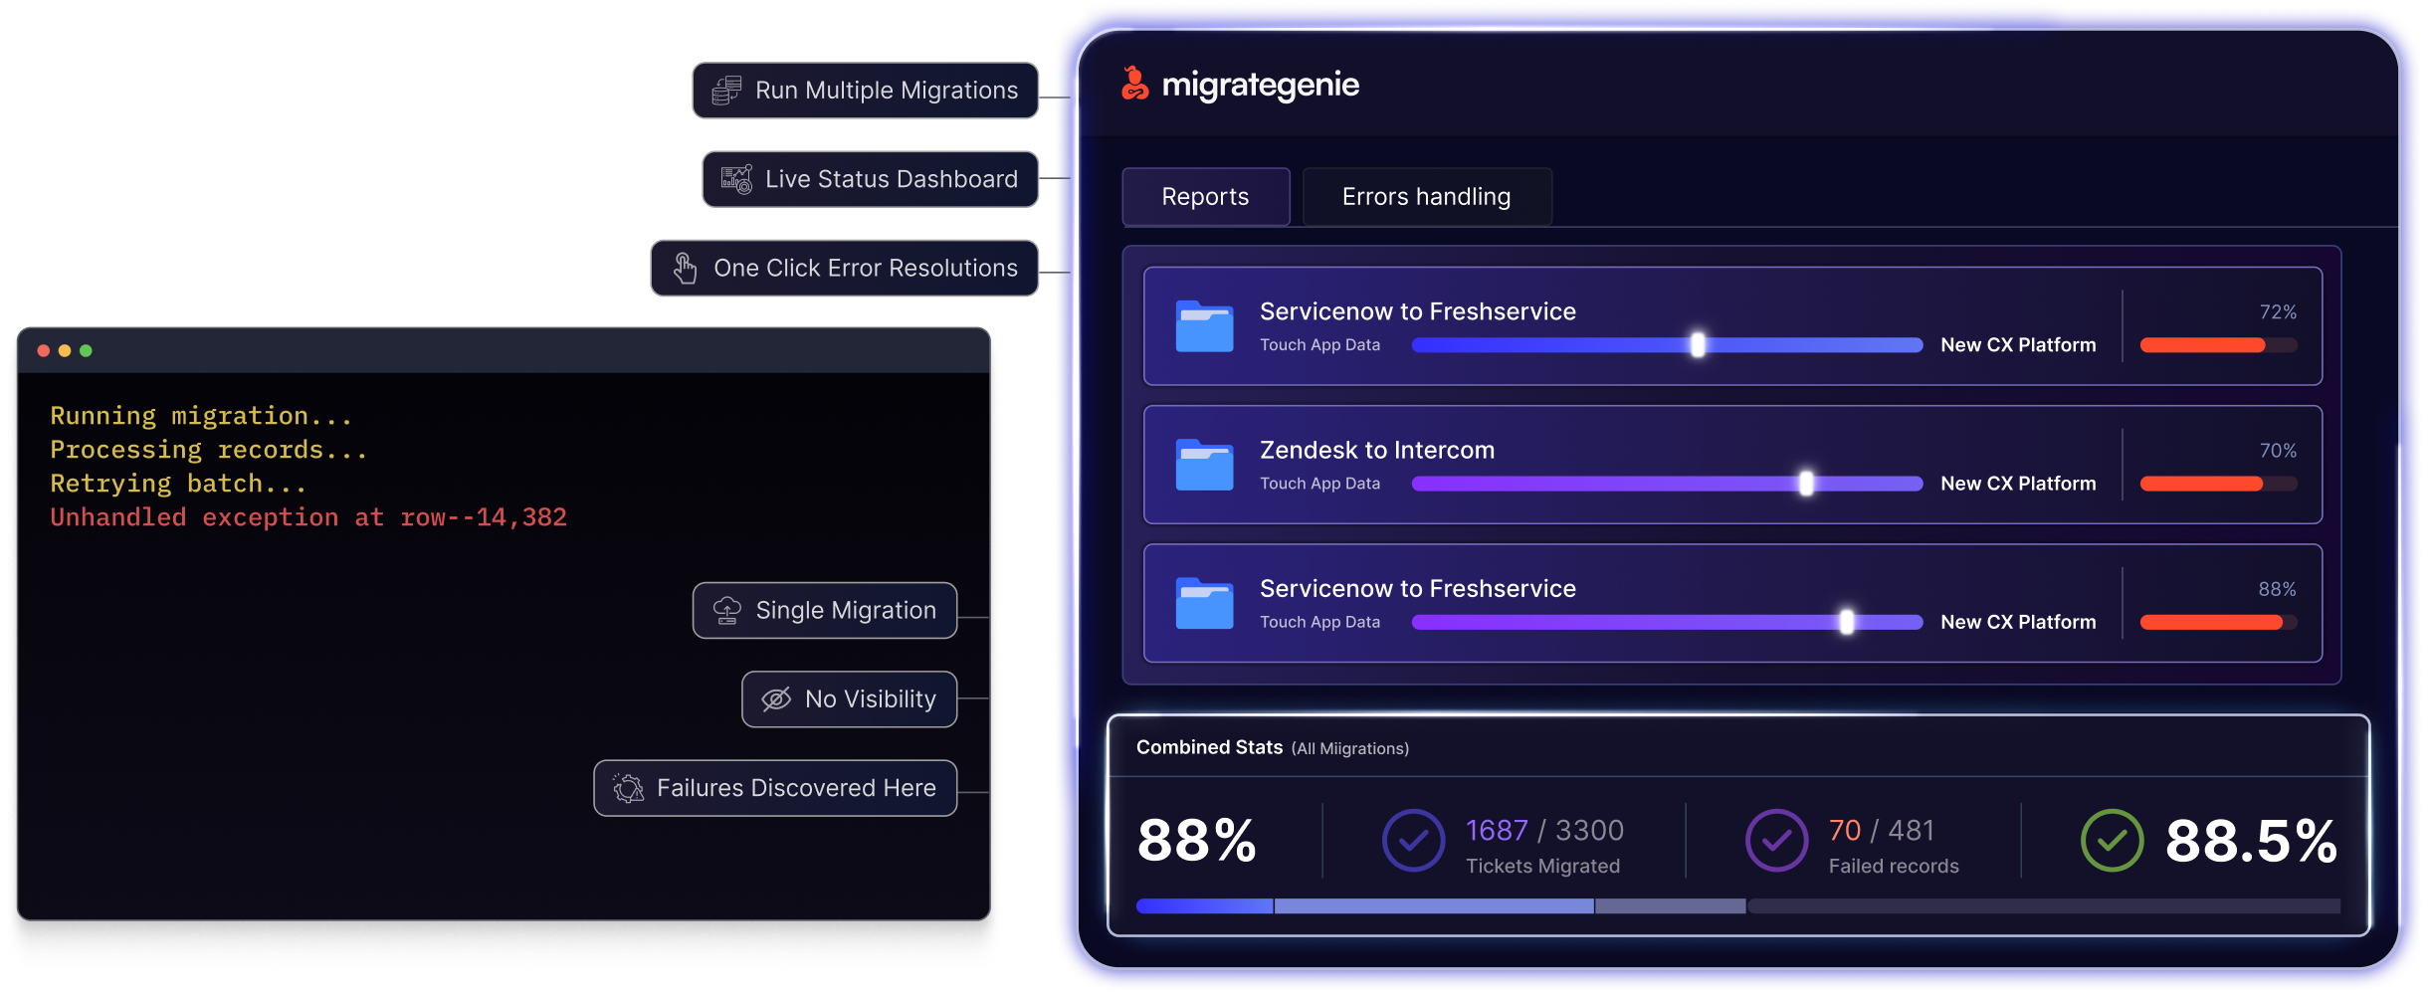Click the '88.5%' success figure
This screenshot has width=2429, height=993.
[2251, 841]
